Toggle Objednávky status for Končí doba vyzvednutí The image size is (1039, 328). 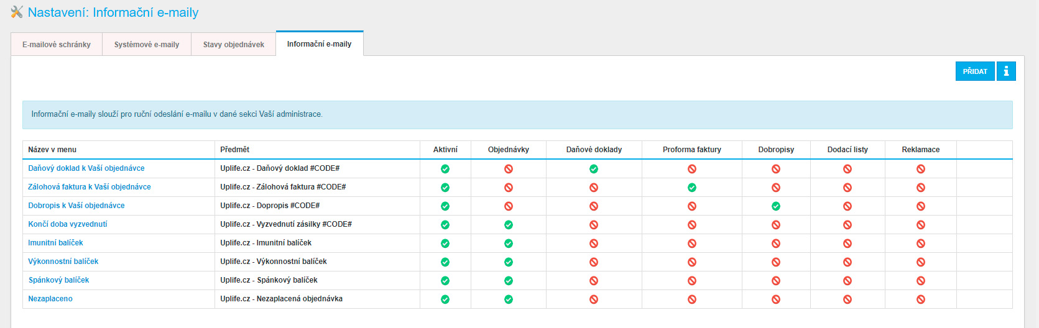tap(509, 225)
